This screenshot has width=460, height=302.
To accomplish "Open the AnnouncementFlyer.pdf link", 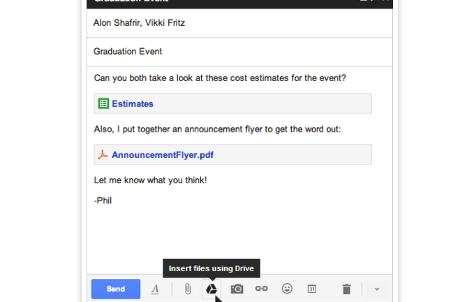I will (x=163, y=154).
